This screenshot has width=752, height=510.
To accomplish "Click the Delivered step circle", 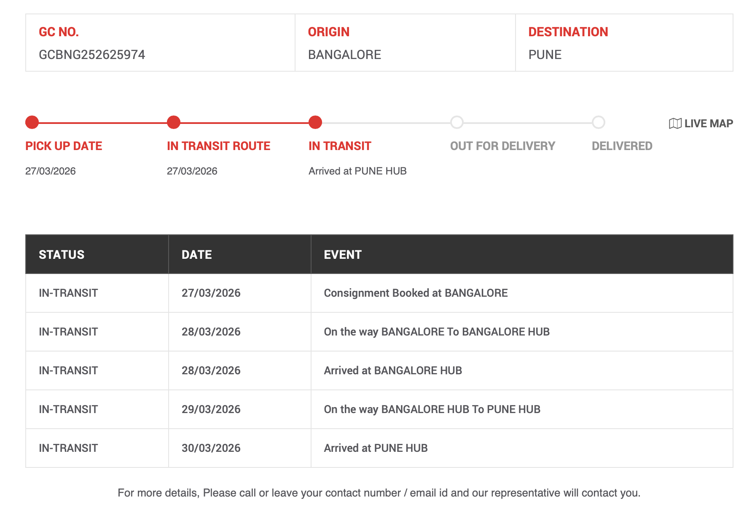I will tap(599, 122).
